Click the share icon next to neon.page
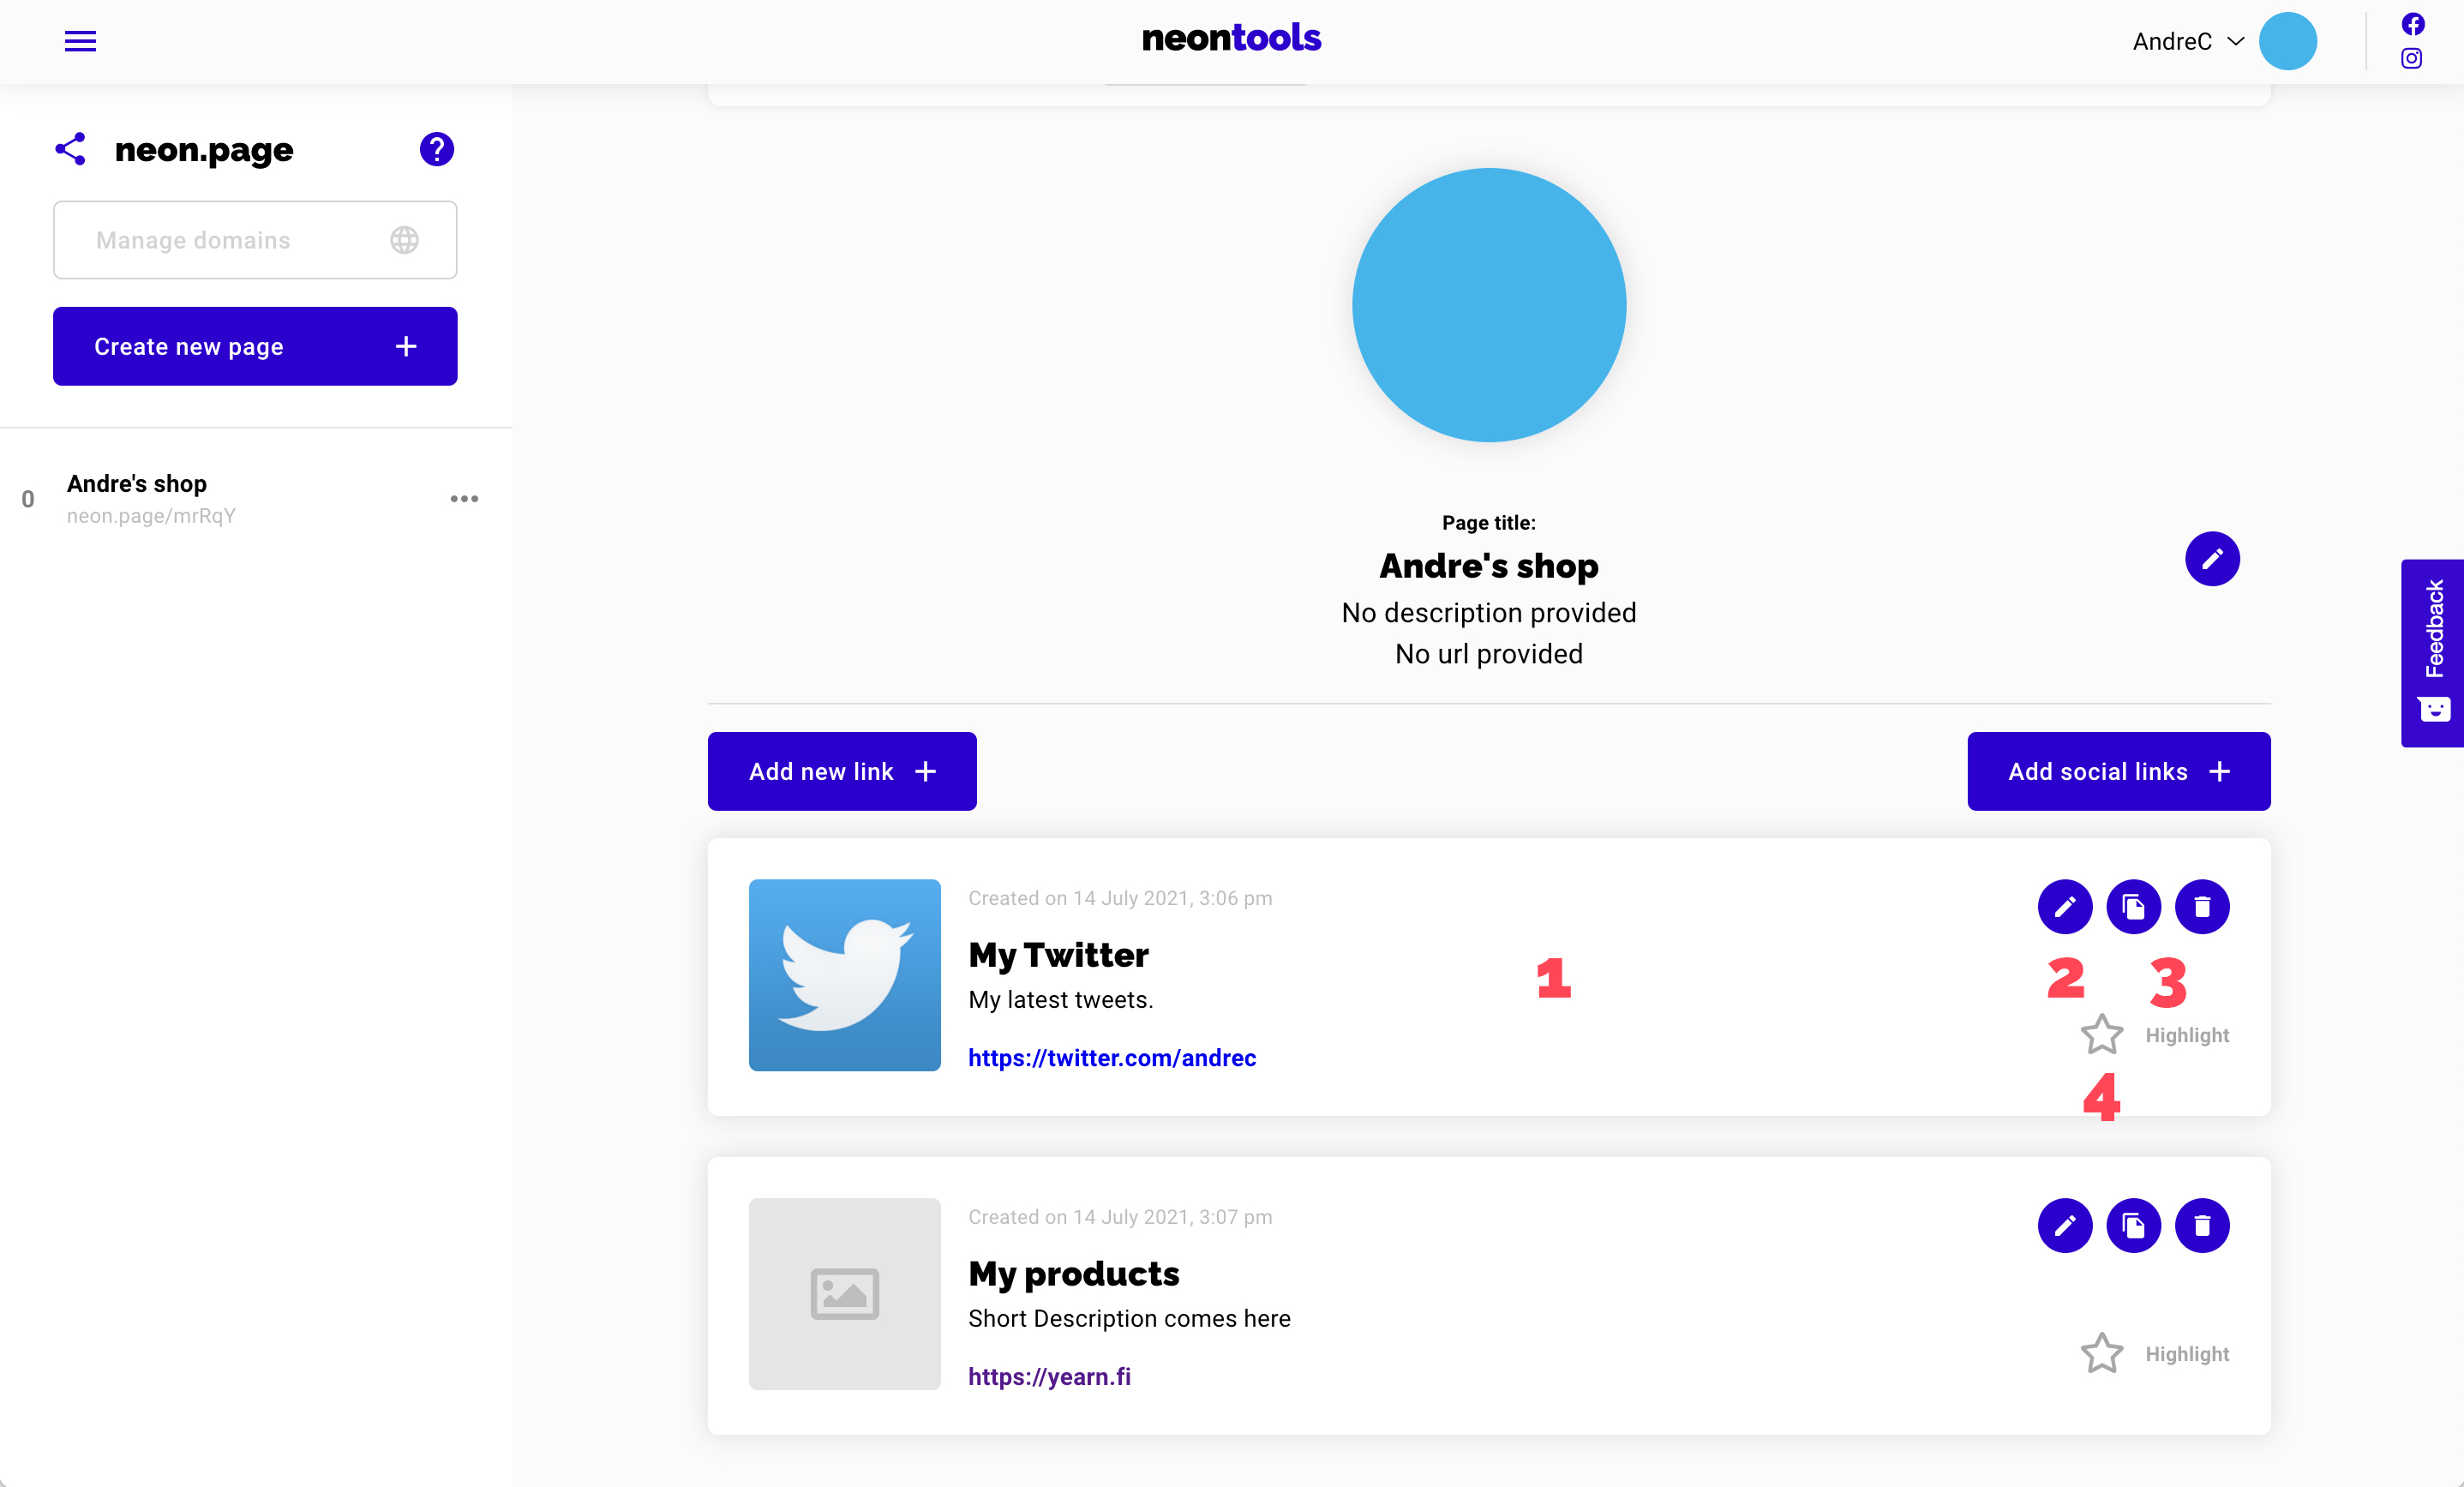 (x=71, y=149)
